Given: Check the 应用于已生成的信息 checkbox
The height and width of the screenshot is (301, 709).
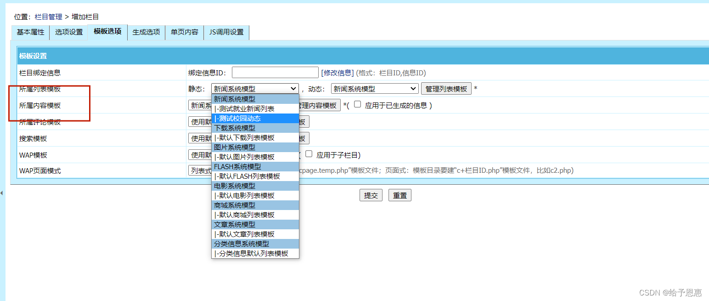Looking at the screenshot, I should coord(357,104).
